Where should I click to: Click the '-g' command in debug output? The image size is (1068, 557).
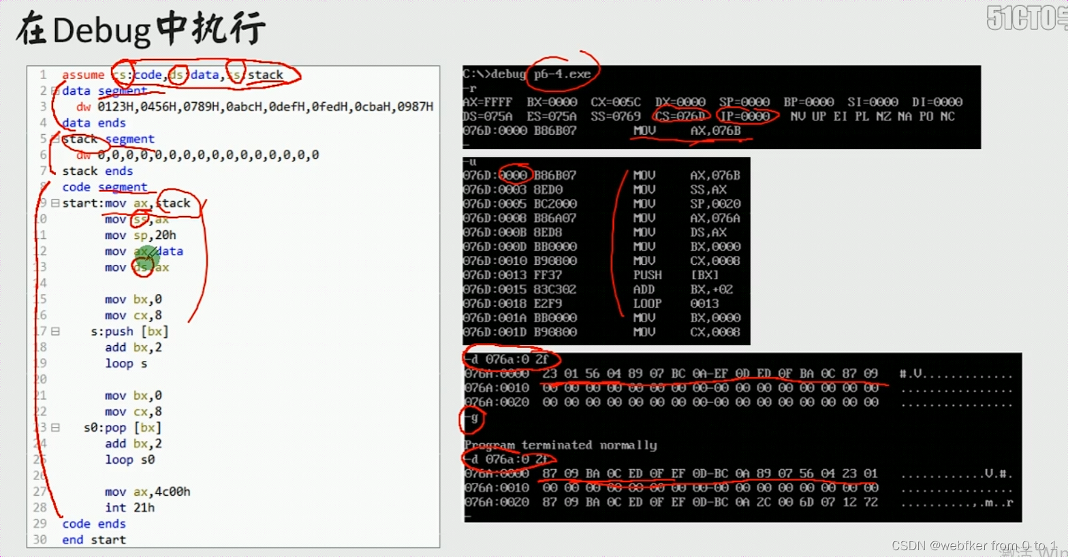pyautogui.click(x=472, y=417)
